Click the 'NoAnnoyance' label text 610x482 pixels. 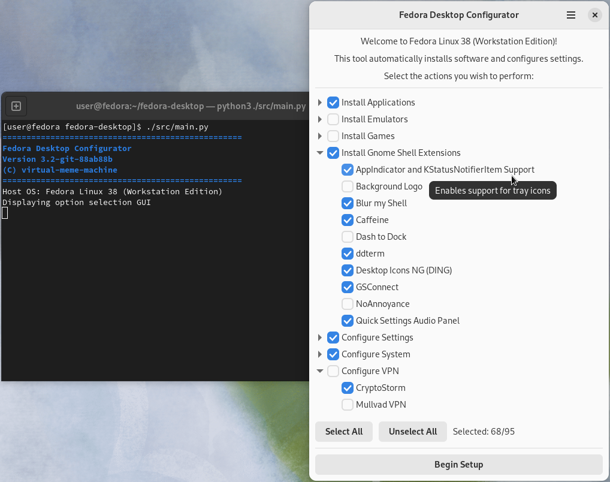coord(382,304)
